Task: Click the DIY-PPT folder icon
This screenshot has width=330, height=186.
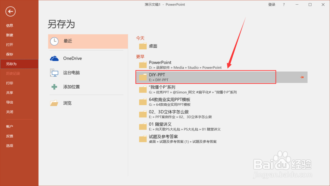Action: (143, 77)
